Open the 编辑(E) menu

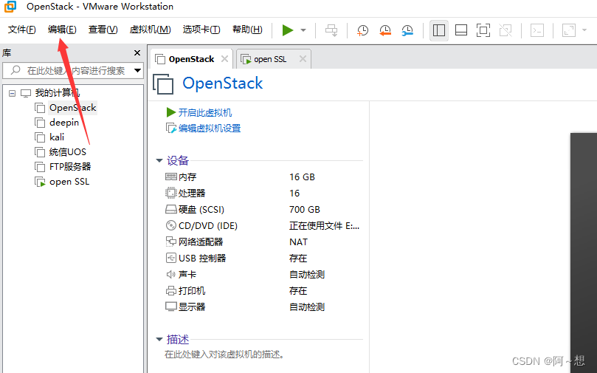pos(62,30)
